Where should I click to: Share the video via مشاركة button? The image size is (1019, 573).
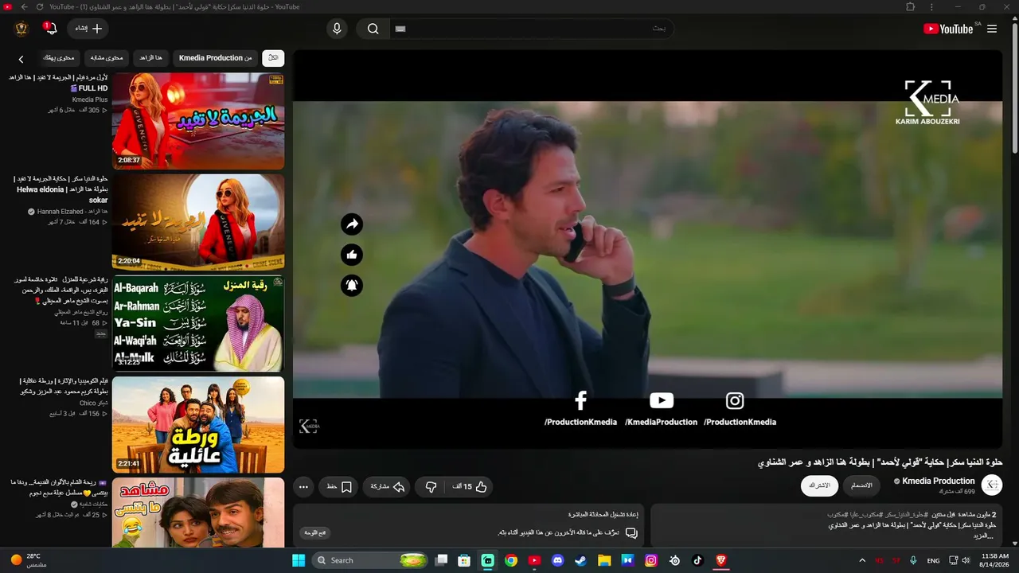point(388,486)
